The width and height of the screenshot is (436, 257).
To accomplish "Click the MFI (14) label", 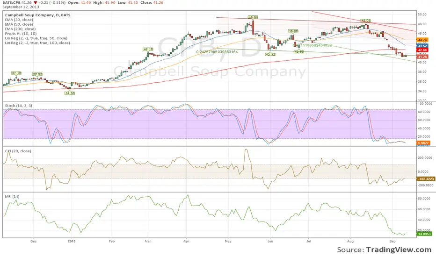I will [x=12, y=196].
